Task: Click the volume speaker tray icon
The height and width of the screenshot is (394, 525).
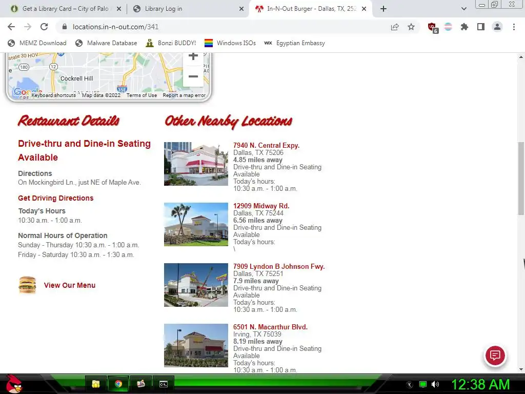Action: [435, 384]
